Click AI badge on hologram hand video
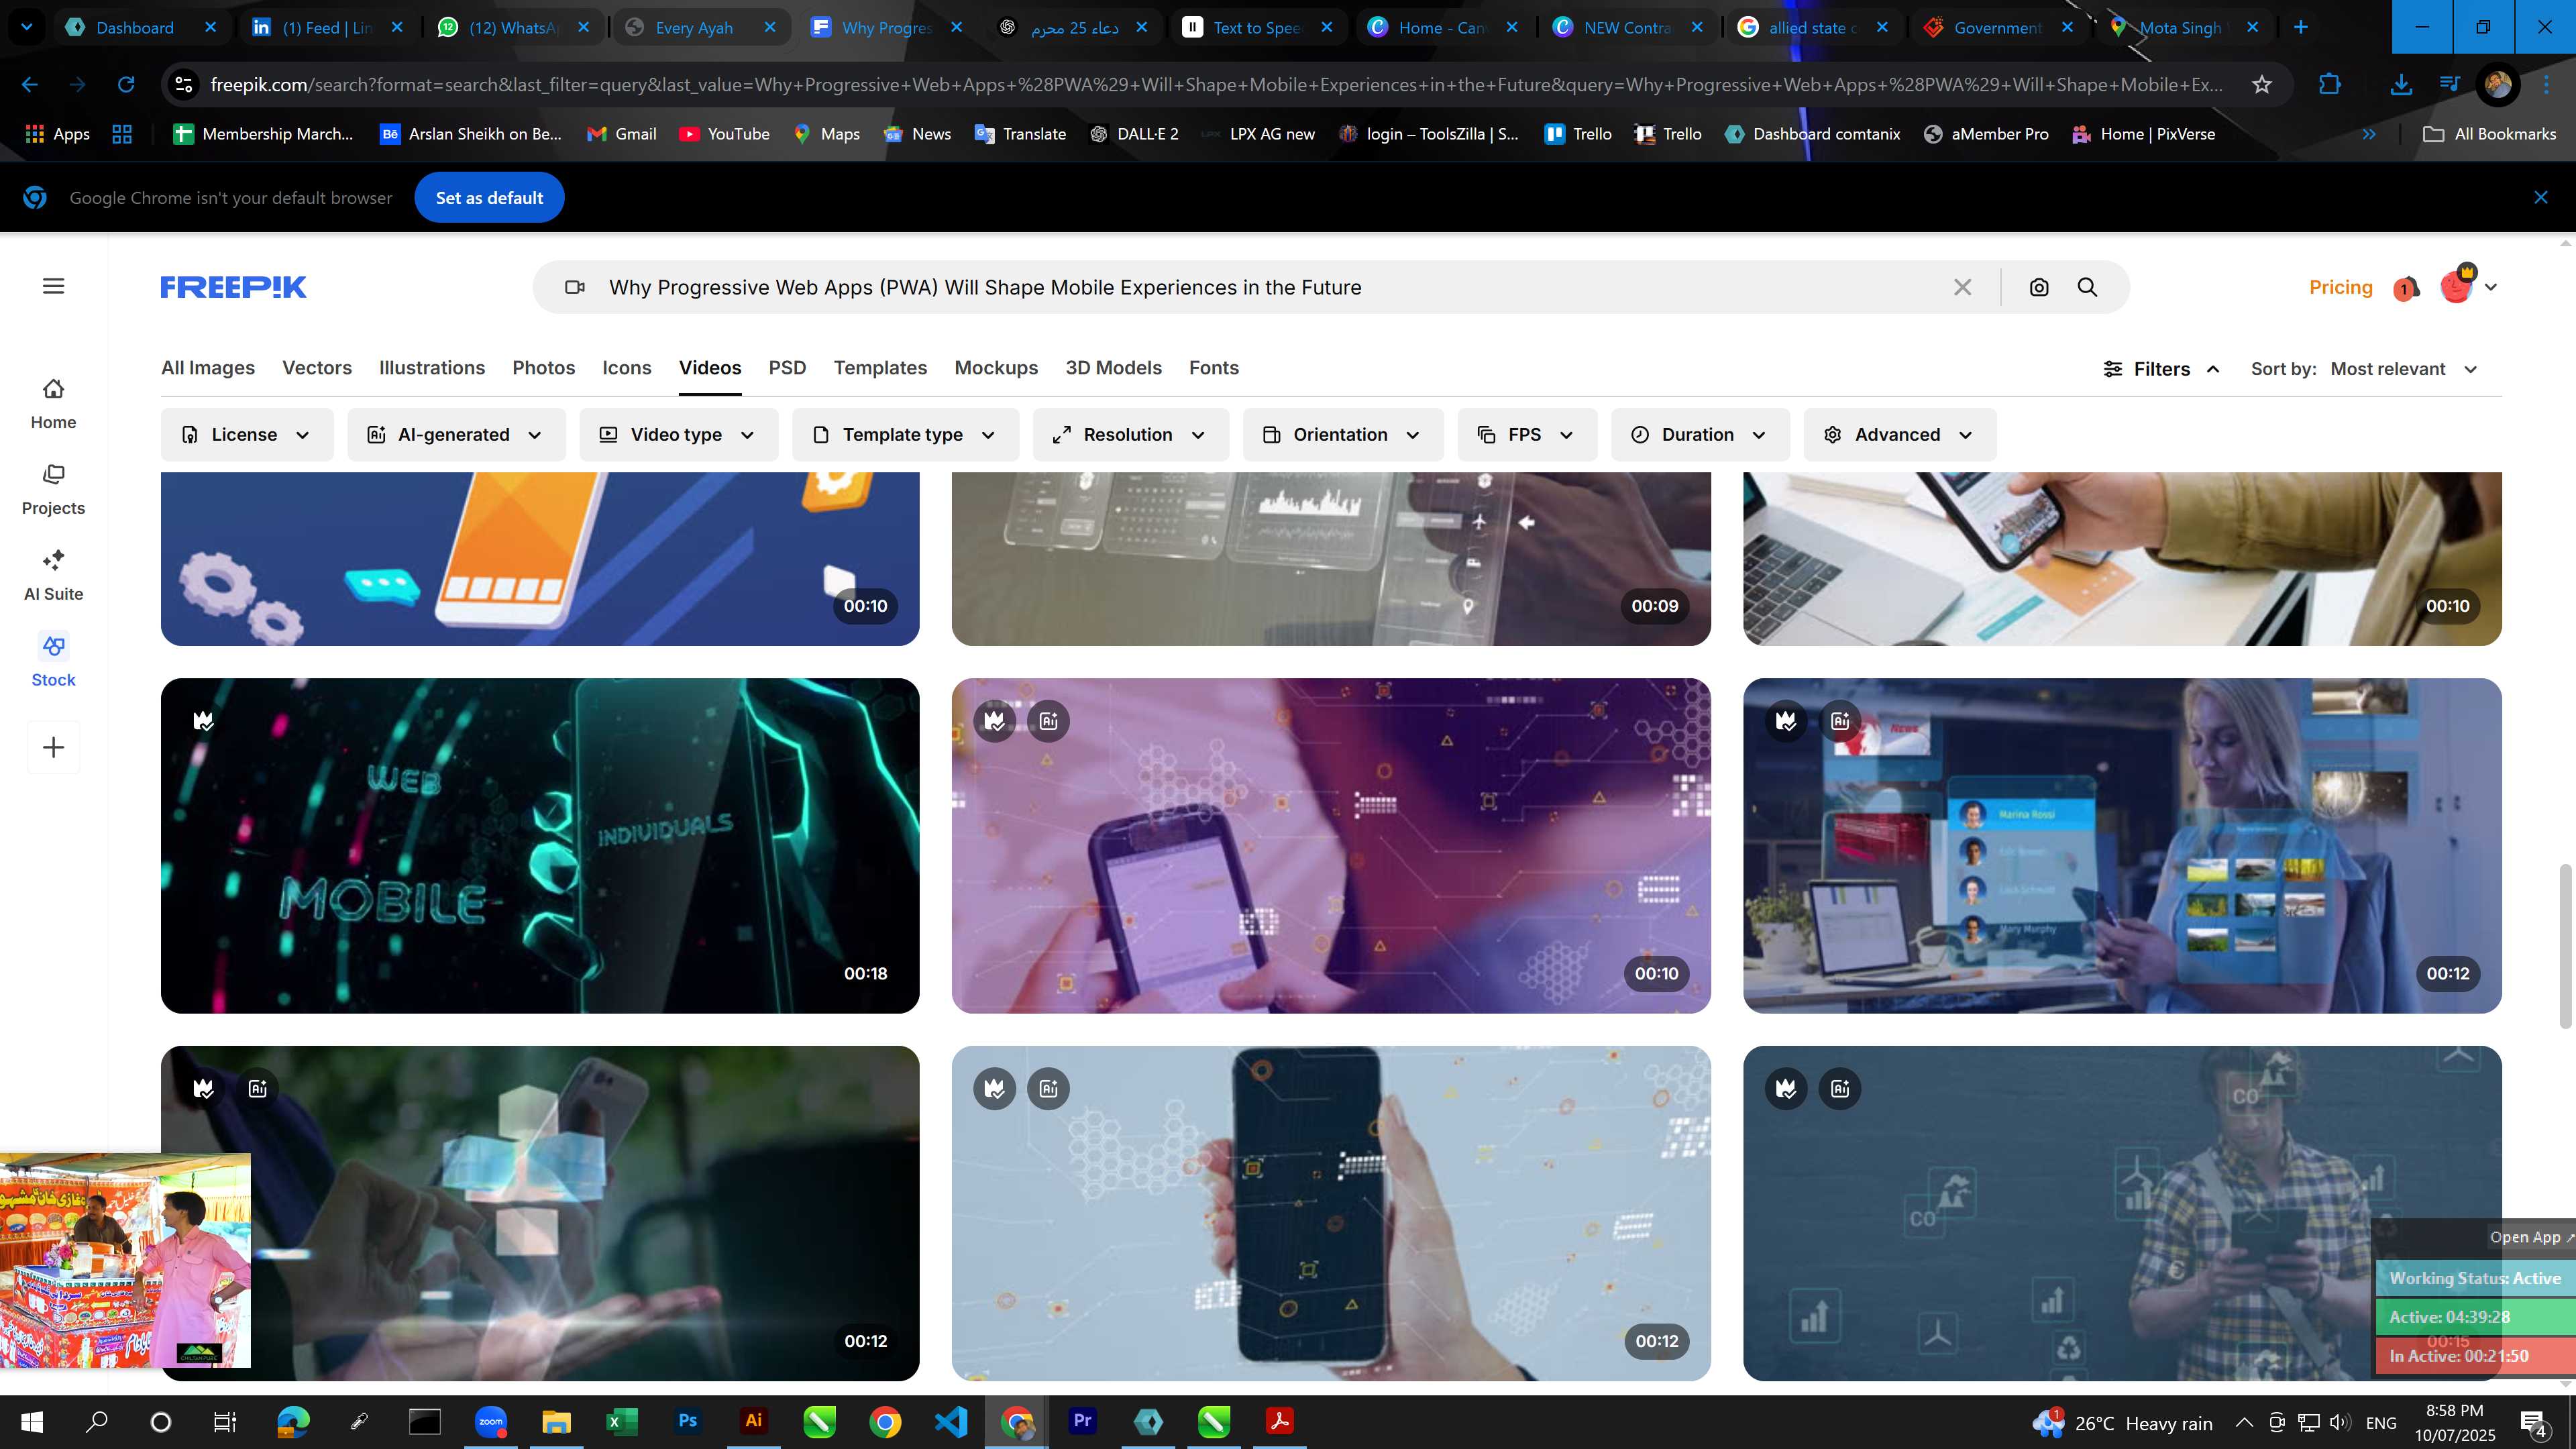 257,1088
